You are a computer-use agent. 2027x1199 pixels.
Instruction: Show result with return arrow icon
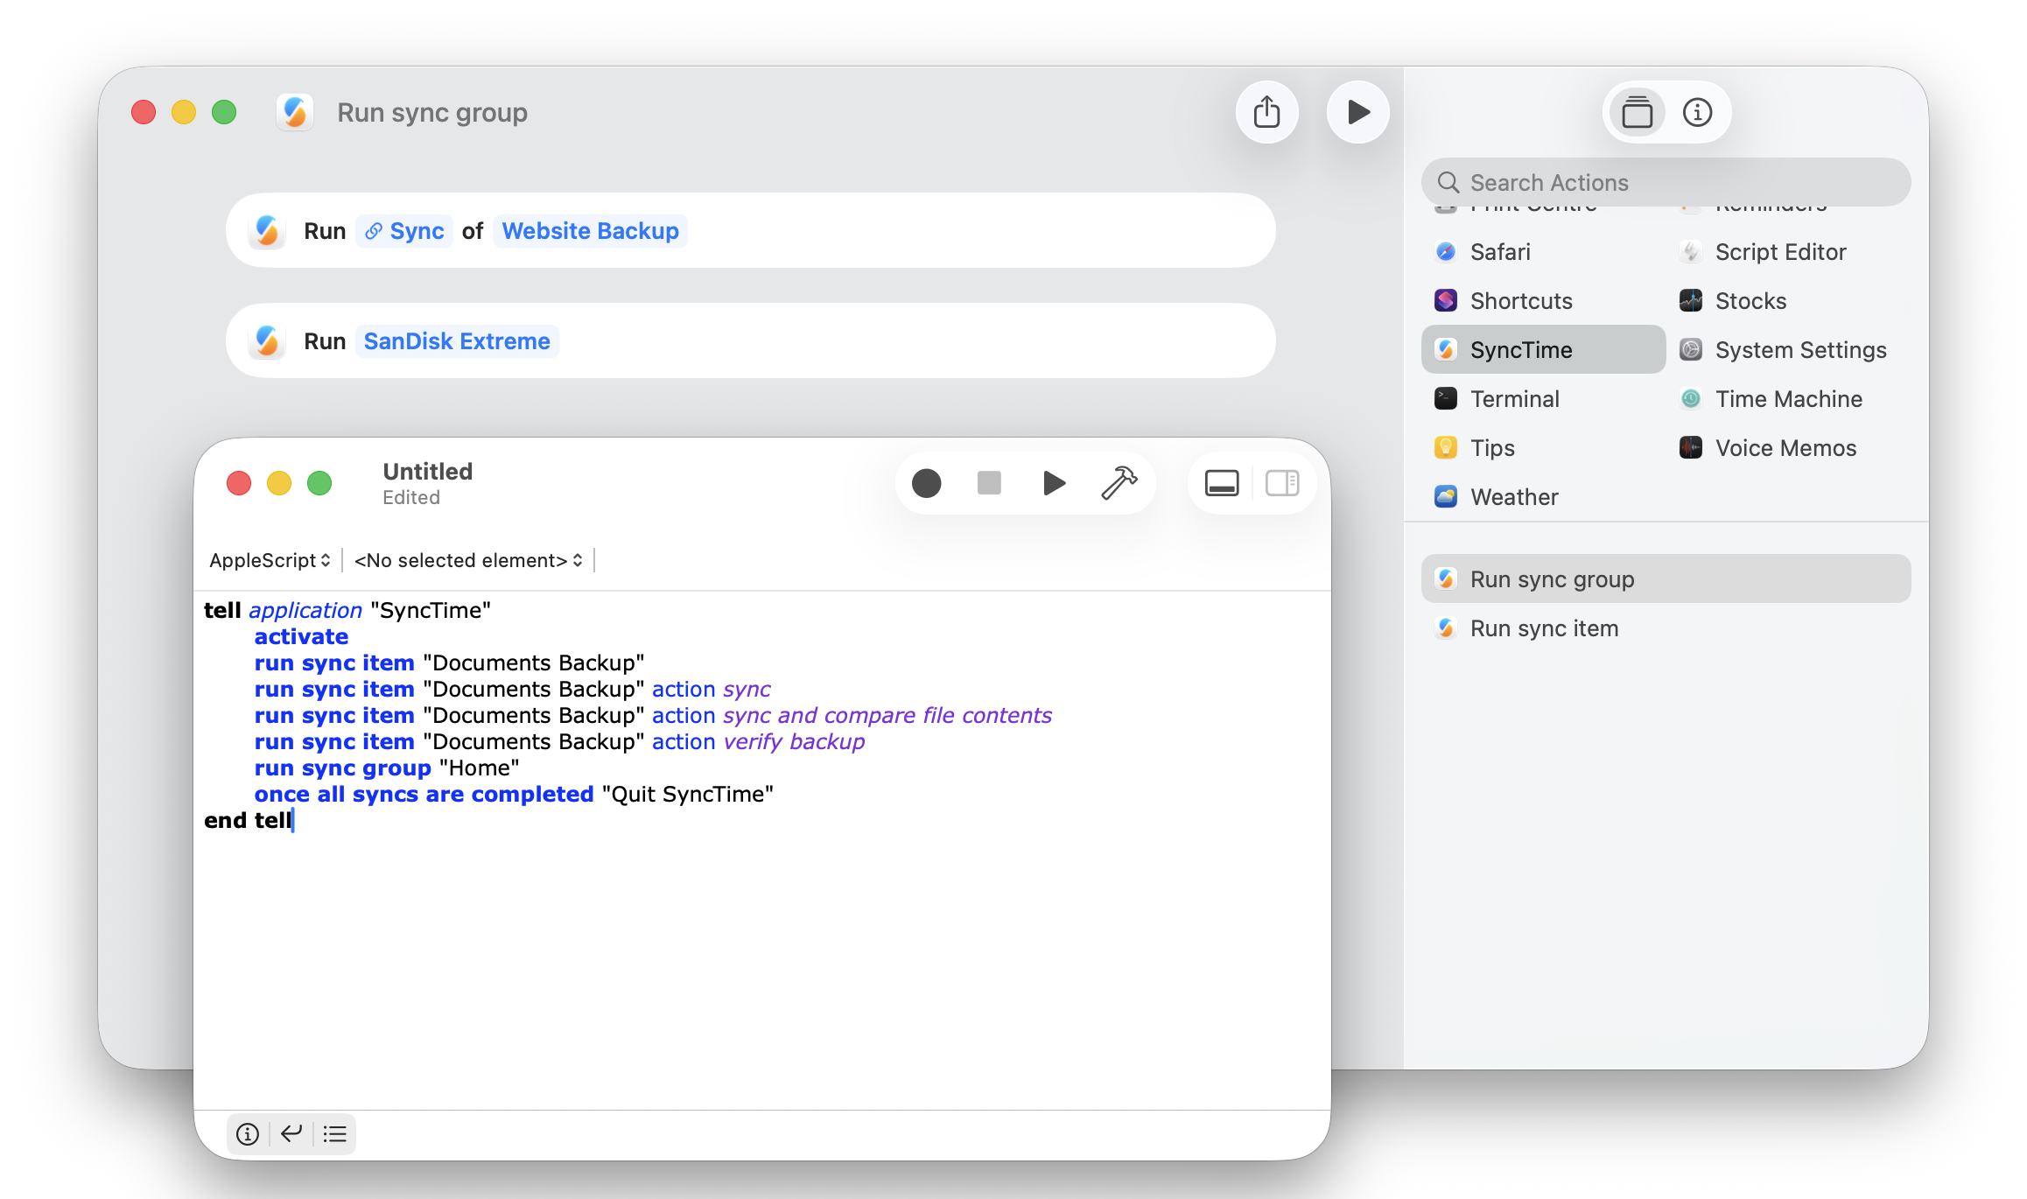[x=291, y=1134]
